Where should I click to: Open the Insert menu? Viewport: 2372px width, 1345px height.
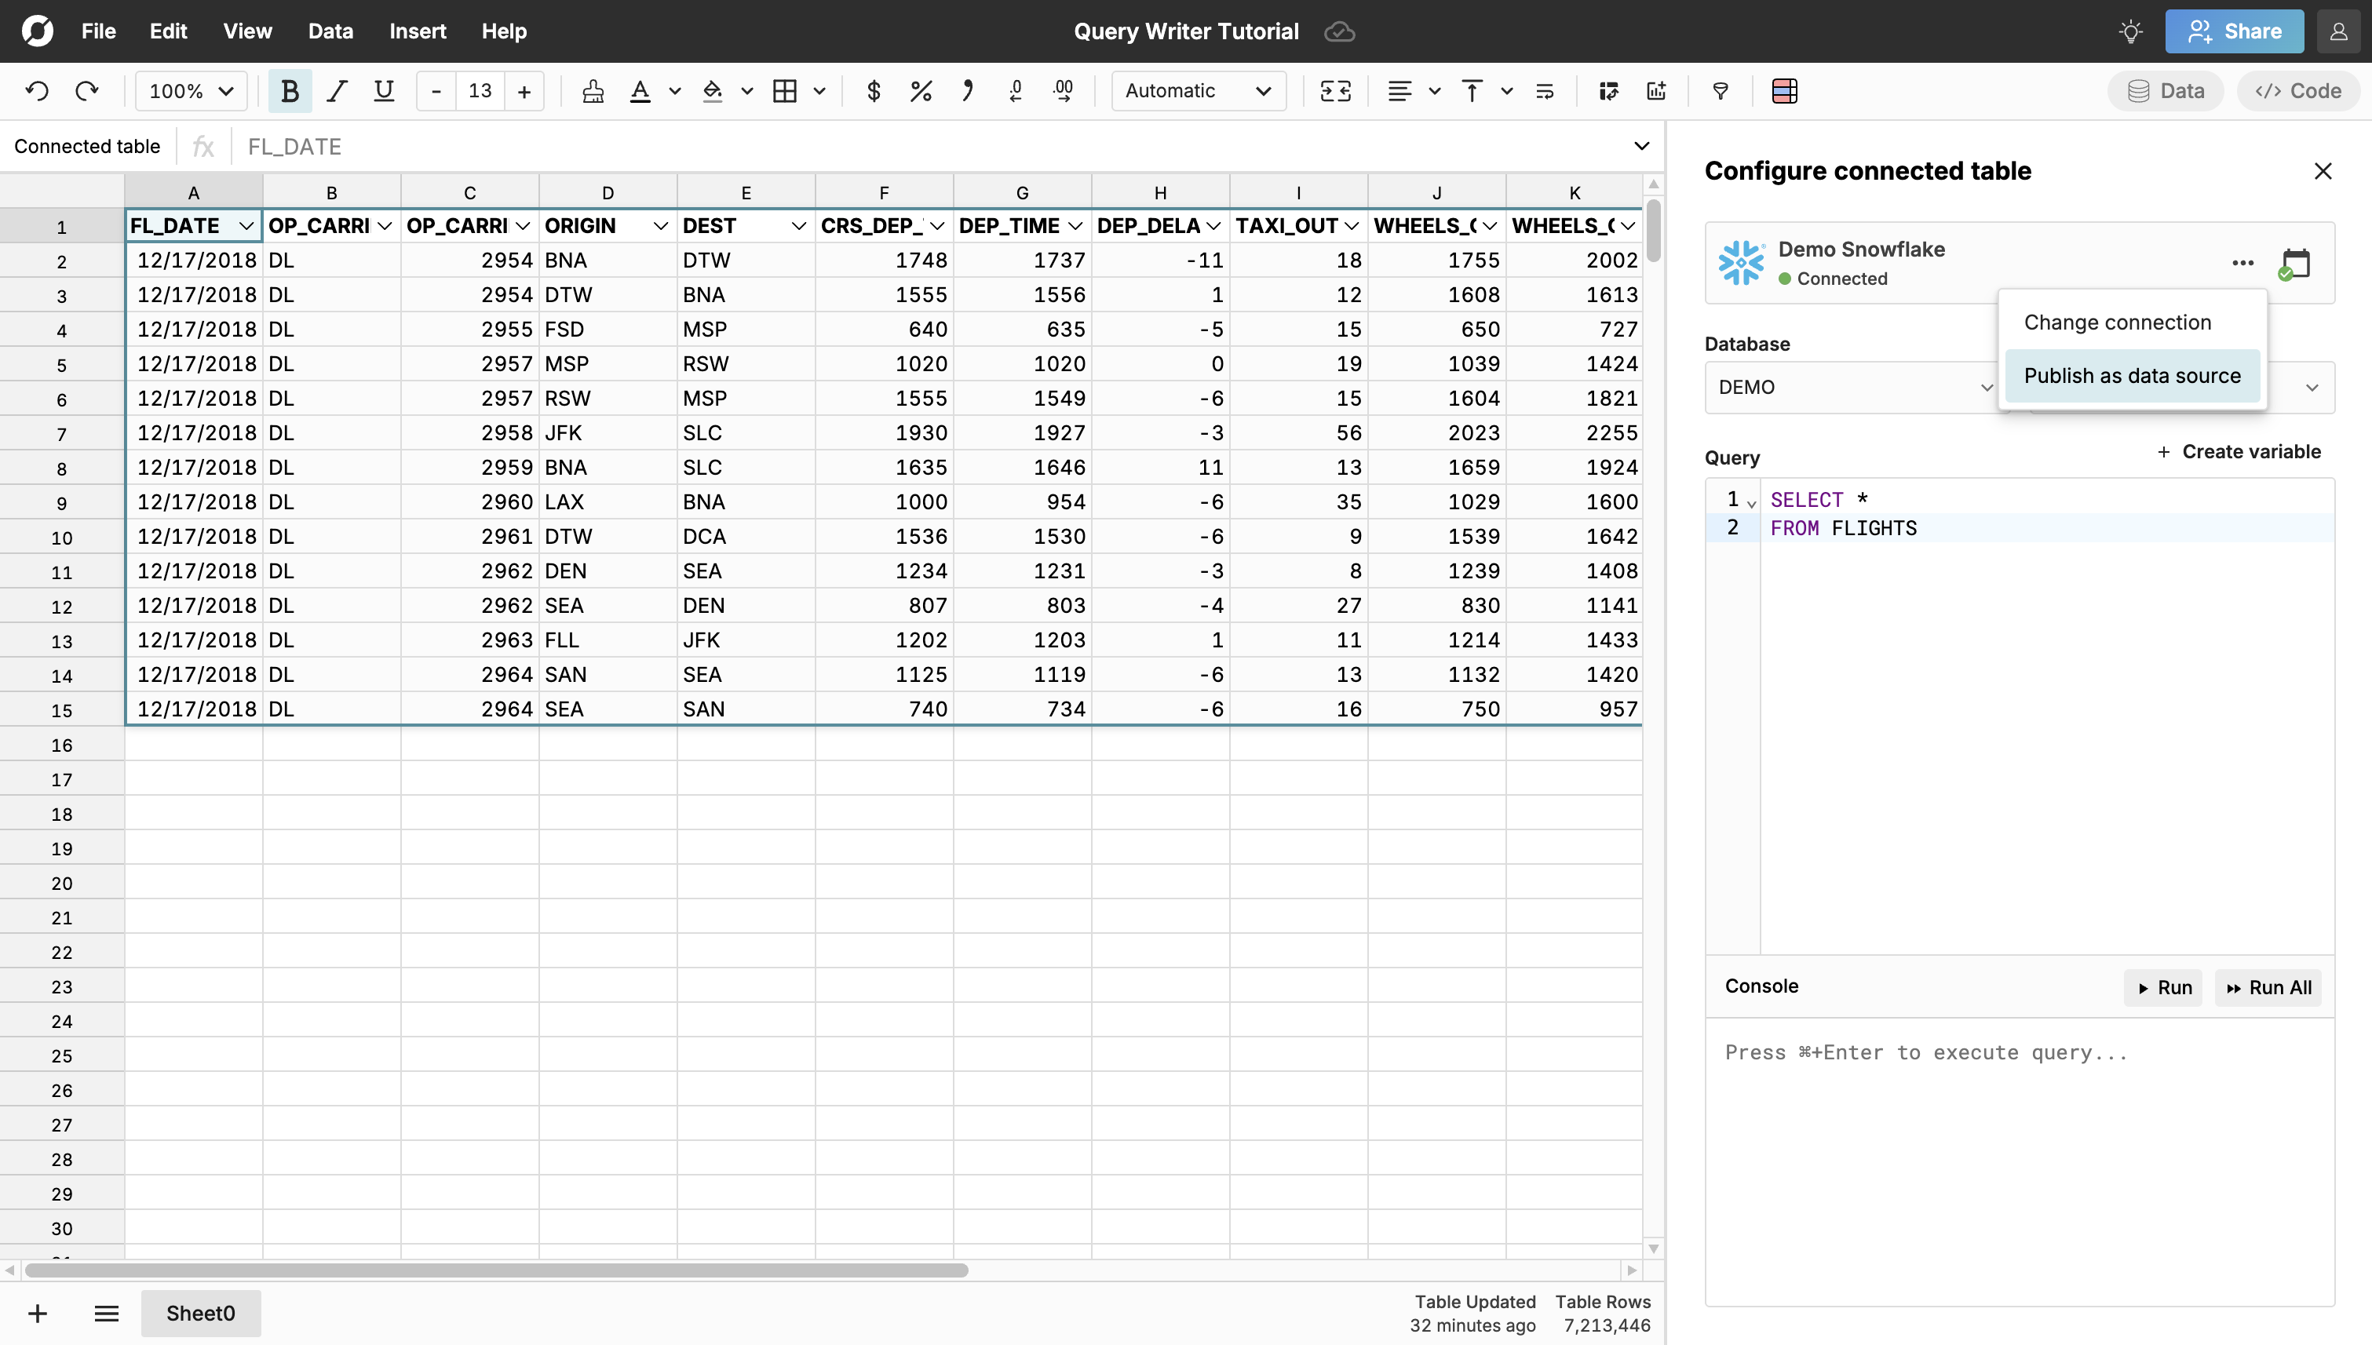tap(417, 31)
